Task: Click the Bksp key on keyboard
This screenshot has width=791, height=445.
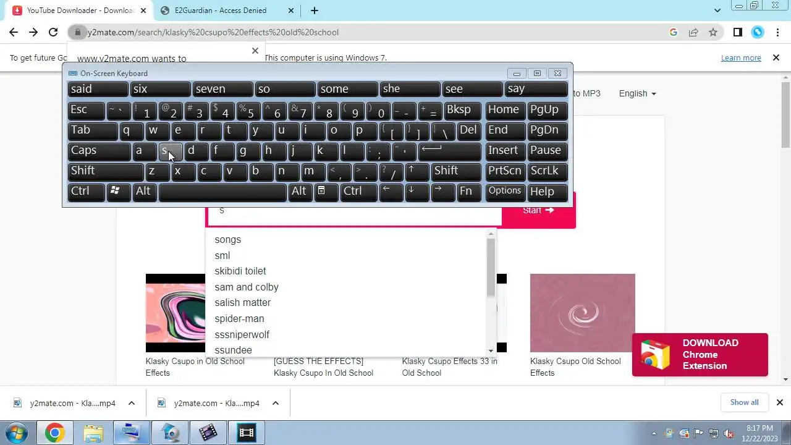Action: [x=463, y=110]
